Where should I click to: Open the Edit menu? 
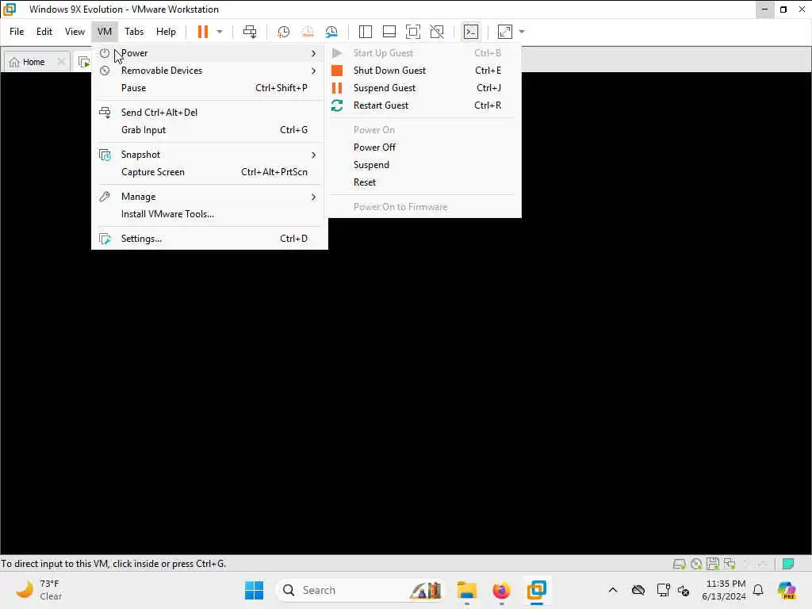coord(44,32)
